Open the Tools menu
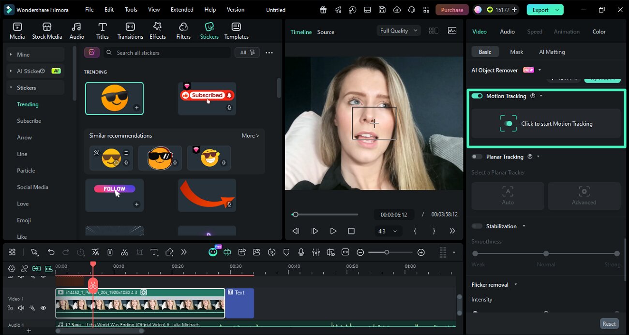Viewport: 629px width, 335px height. [131, 10]
